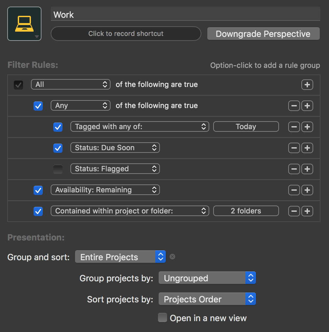Remove the Any rule group
Image resolution: width=329 pixels, height=332 pixels.
tap(294, 106)
